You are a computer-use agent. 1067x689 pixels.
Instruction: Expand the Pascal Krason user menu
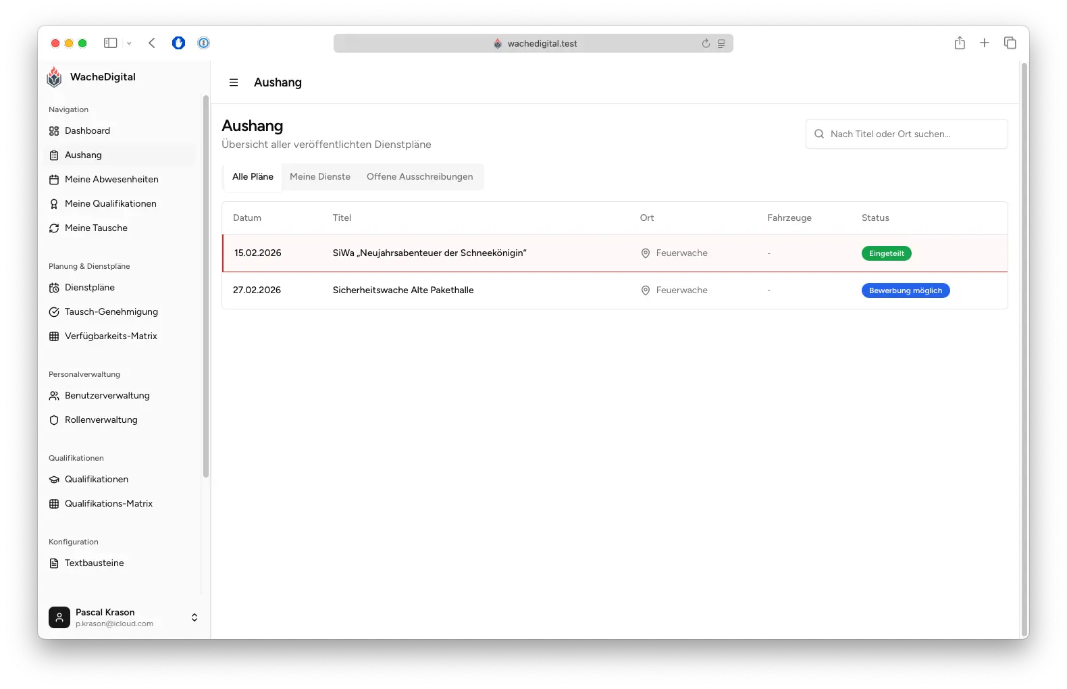(x=194, y=617)
